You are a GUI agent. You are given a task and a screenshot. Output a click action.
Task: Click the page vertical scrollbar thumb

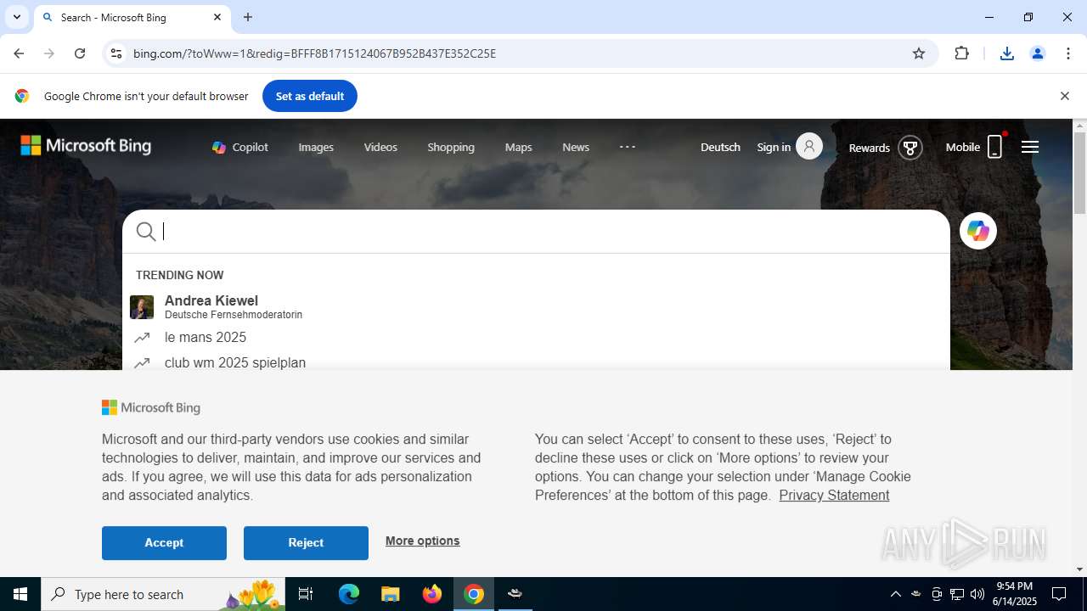point(1079,174)
